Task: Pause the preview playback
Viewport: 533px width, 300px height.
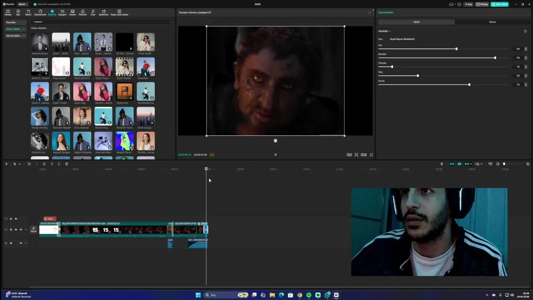Action: (275, 155)
